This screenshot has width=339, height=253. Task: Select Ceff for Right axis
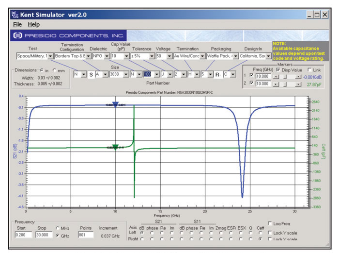(x=261, y=239)
